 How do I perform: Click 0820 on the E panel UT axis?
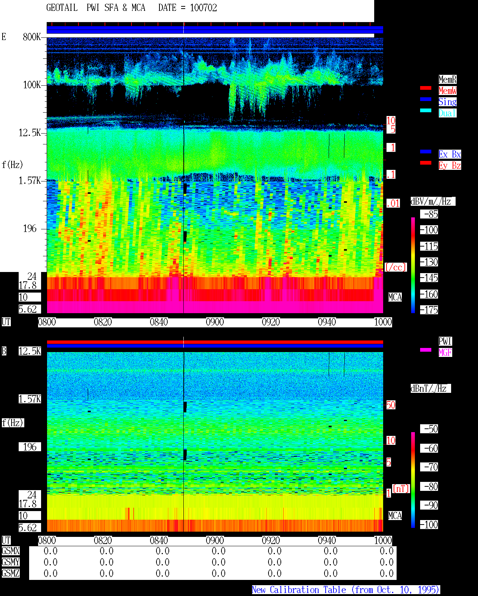(103, 322)
